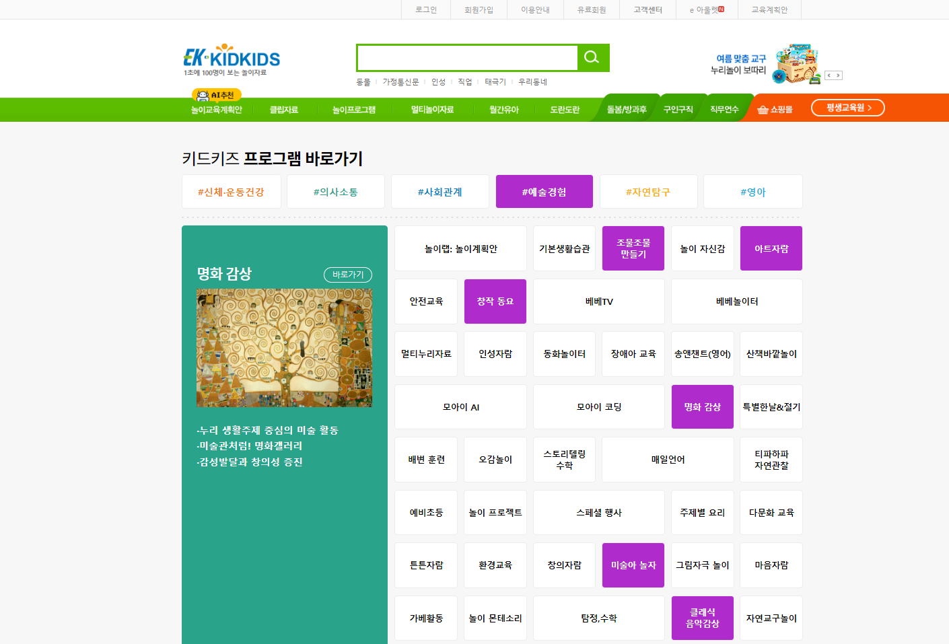The height and width of the screenshot is (644, 949).
Task: Open the 직무연수 menu
Action: click(x=724, y=110)
